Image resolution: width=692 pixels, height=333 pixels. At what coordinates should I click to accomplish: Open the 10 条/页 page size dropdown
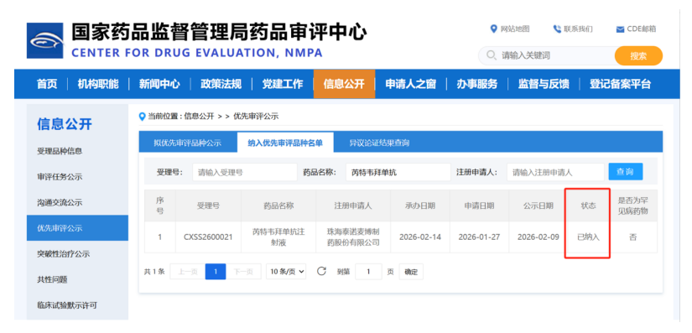coord(286,272)
